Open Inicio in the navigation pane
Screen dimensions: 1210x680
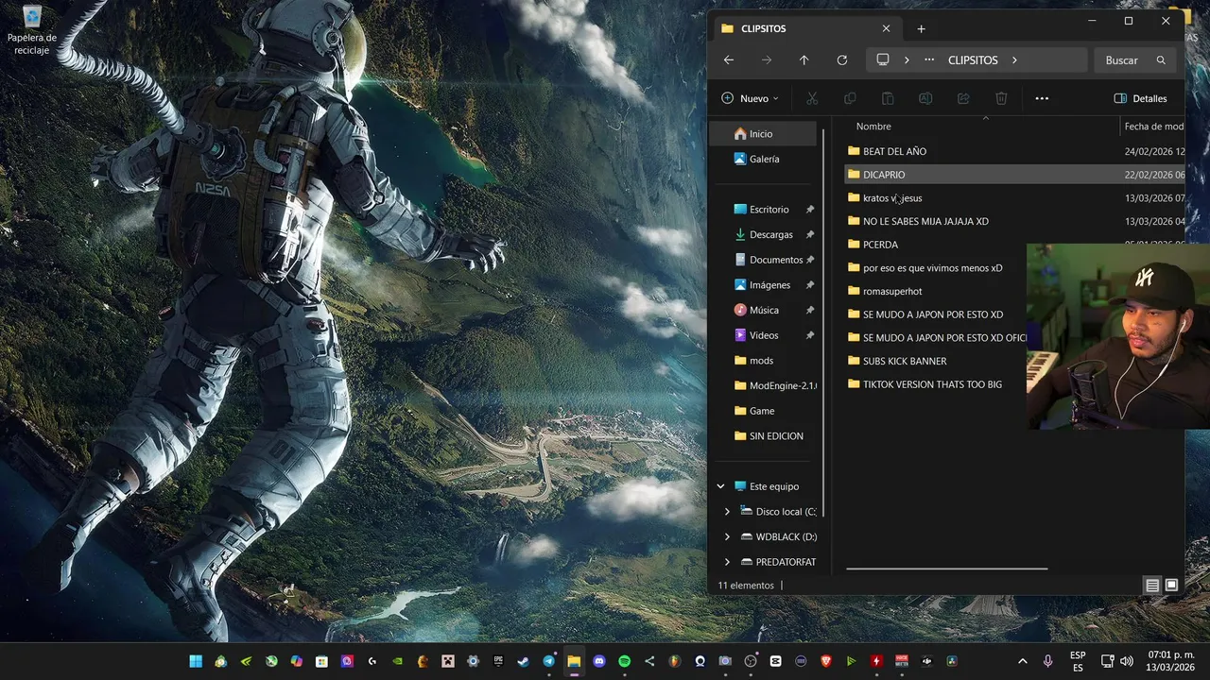pyautogui.click(x=763, y=134)
